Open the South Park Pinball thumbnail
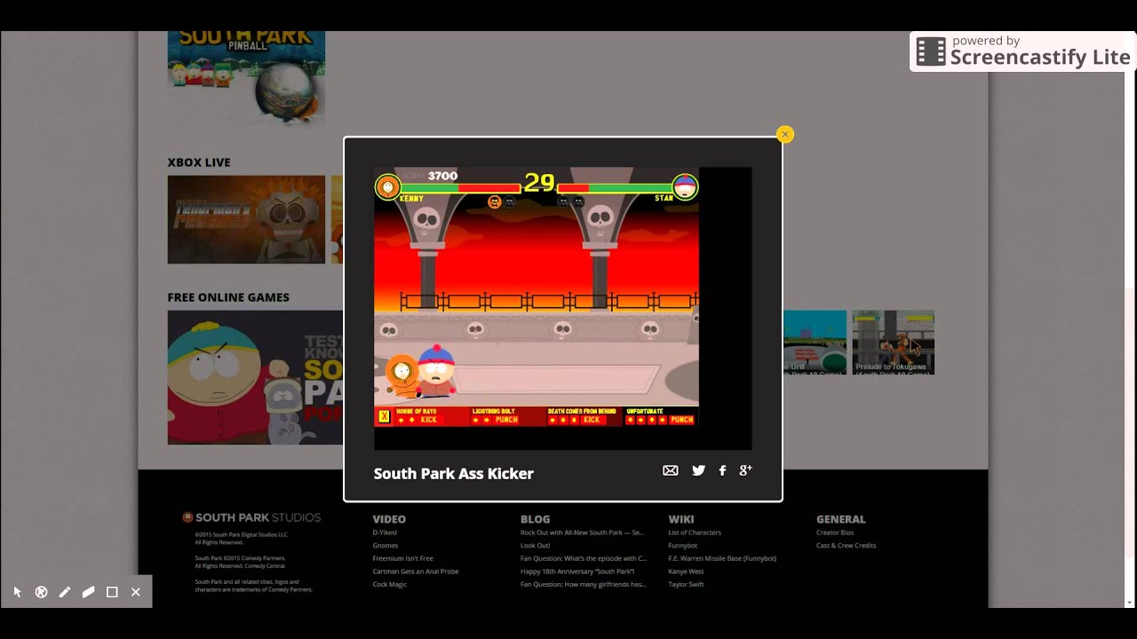This screenshot has height=639, width=1137. [x=246, y=78]
